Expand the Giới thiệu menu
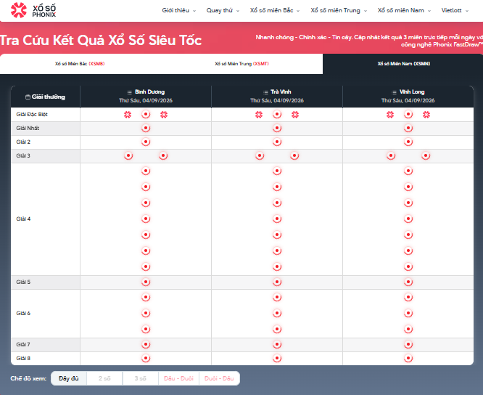Viewport: 483px width, 395px height. coord(178,10)
